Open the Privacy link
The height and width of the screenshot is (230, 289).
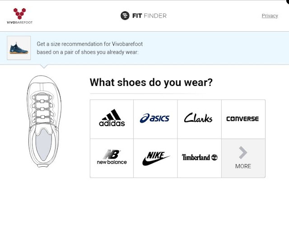point(270,16)
